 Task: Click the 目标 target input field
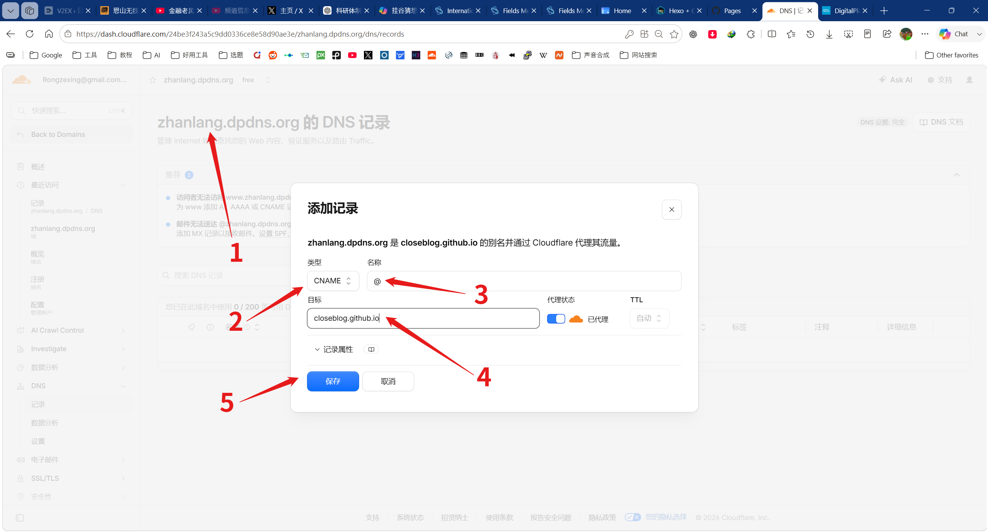click(x=423, y=318)
